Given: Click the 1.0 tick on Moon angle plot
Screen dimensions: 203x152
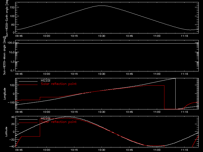Looking at the screenshot, I should 12,62.
